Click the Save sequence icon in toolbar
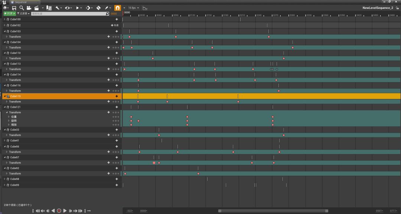The image size is (401, 214). (x=14, y=8)
